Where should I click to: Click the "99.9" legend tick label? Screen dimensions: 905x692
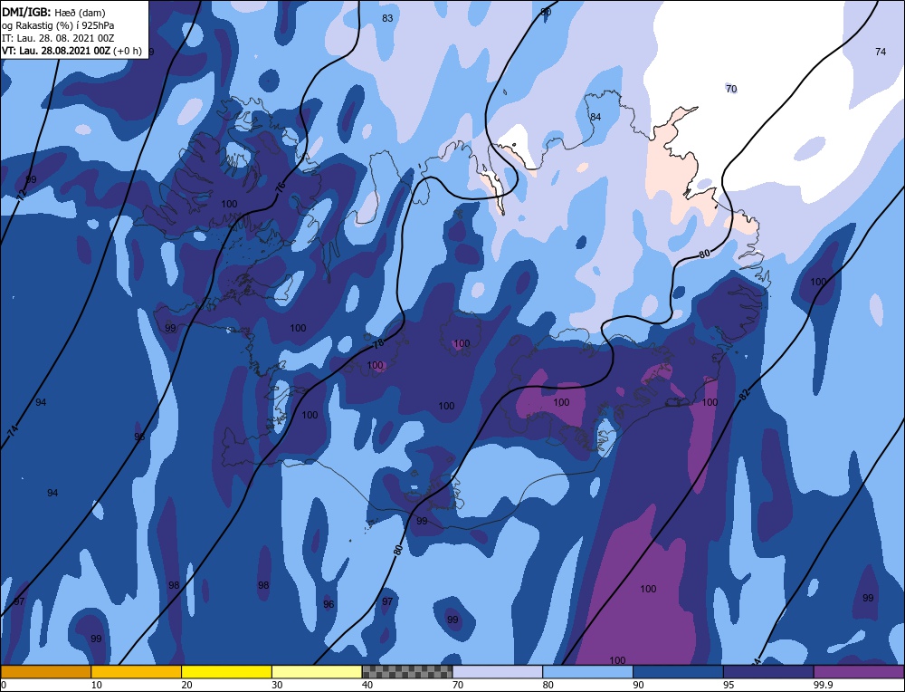(x=822, y=685)
